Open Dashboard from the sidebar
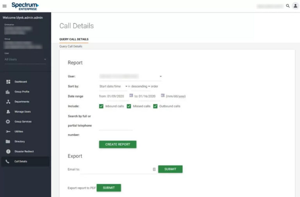Screen dimensions: 300x197 click(25, 82)
